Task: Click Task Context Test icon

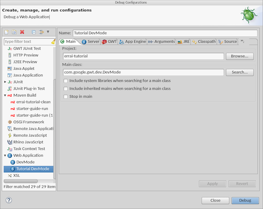Action: [10, 149]
